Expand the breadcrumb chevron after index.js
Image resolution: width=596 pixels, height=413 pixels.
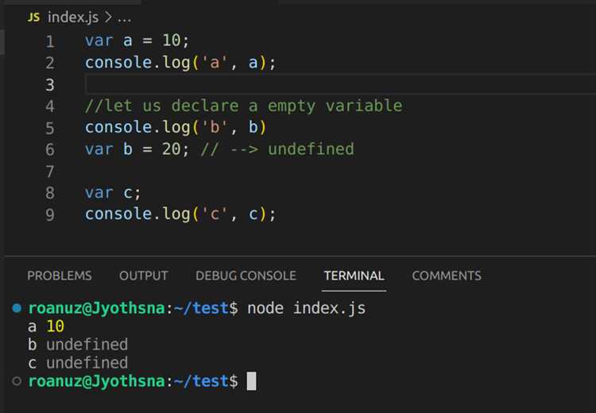[x=108, y=17]
